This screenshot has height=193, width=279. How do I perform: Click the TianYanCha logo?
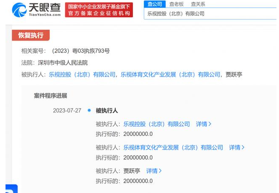36,10
